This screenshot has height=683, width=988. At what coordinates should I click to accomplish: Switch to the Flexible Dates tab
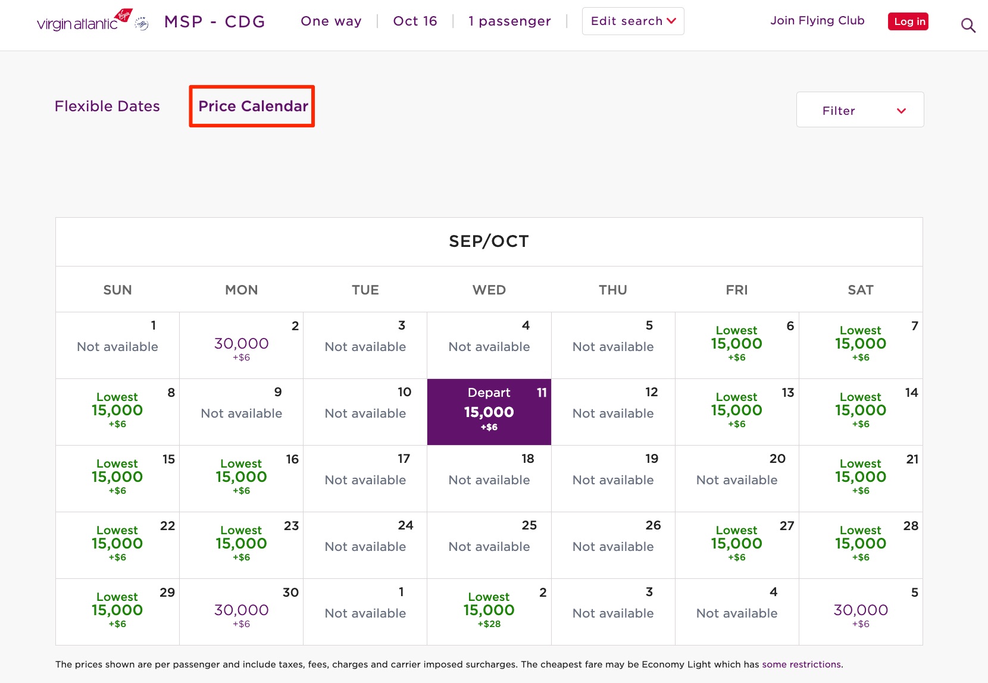click(107, 106)
